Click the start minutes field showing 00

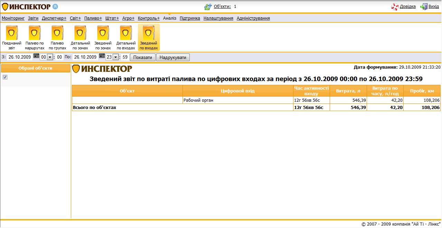[59, 57]
